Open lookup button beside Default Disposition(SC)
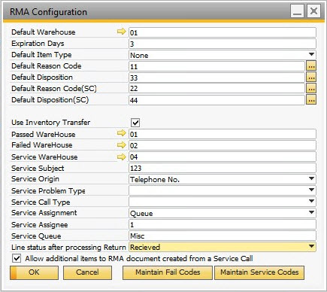Image resolution: width=327 pixels, height=292 pixels. click(x=311, y=100)
